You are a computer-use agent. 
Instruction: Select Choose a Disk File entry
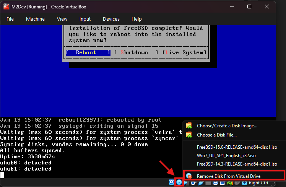click(x=216, y=135)
